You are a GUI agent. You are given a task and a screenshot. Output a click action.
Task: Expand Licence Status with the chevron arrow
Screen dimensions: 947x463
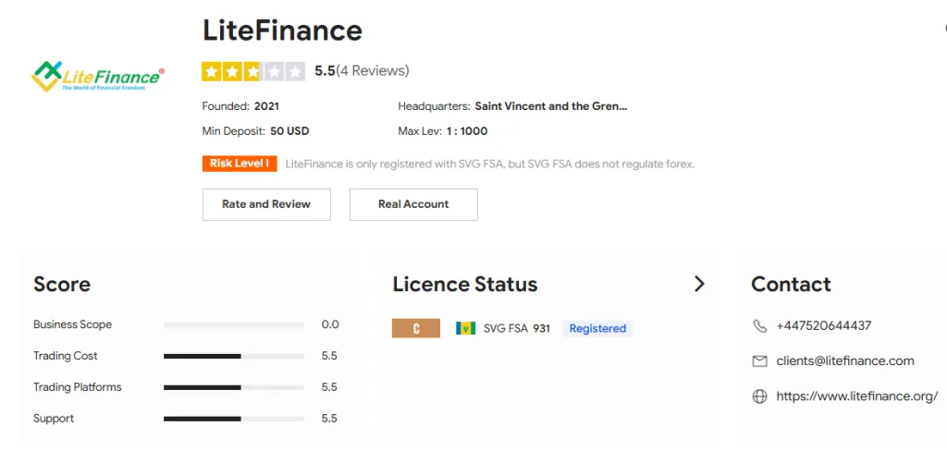pos(699,284)
